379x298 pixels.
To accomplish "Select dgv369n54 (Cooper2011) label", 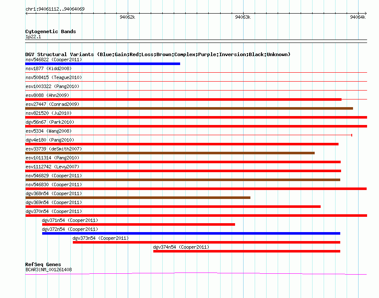I will 54,202.
